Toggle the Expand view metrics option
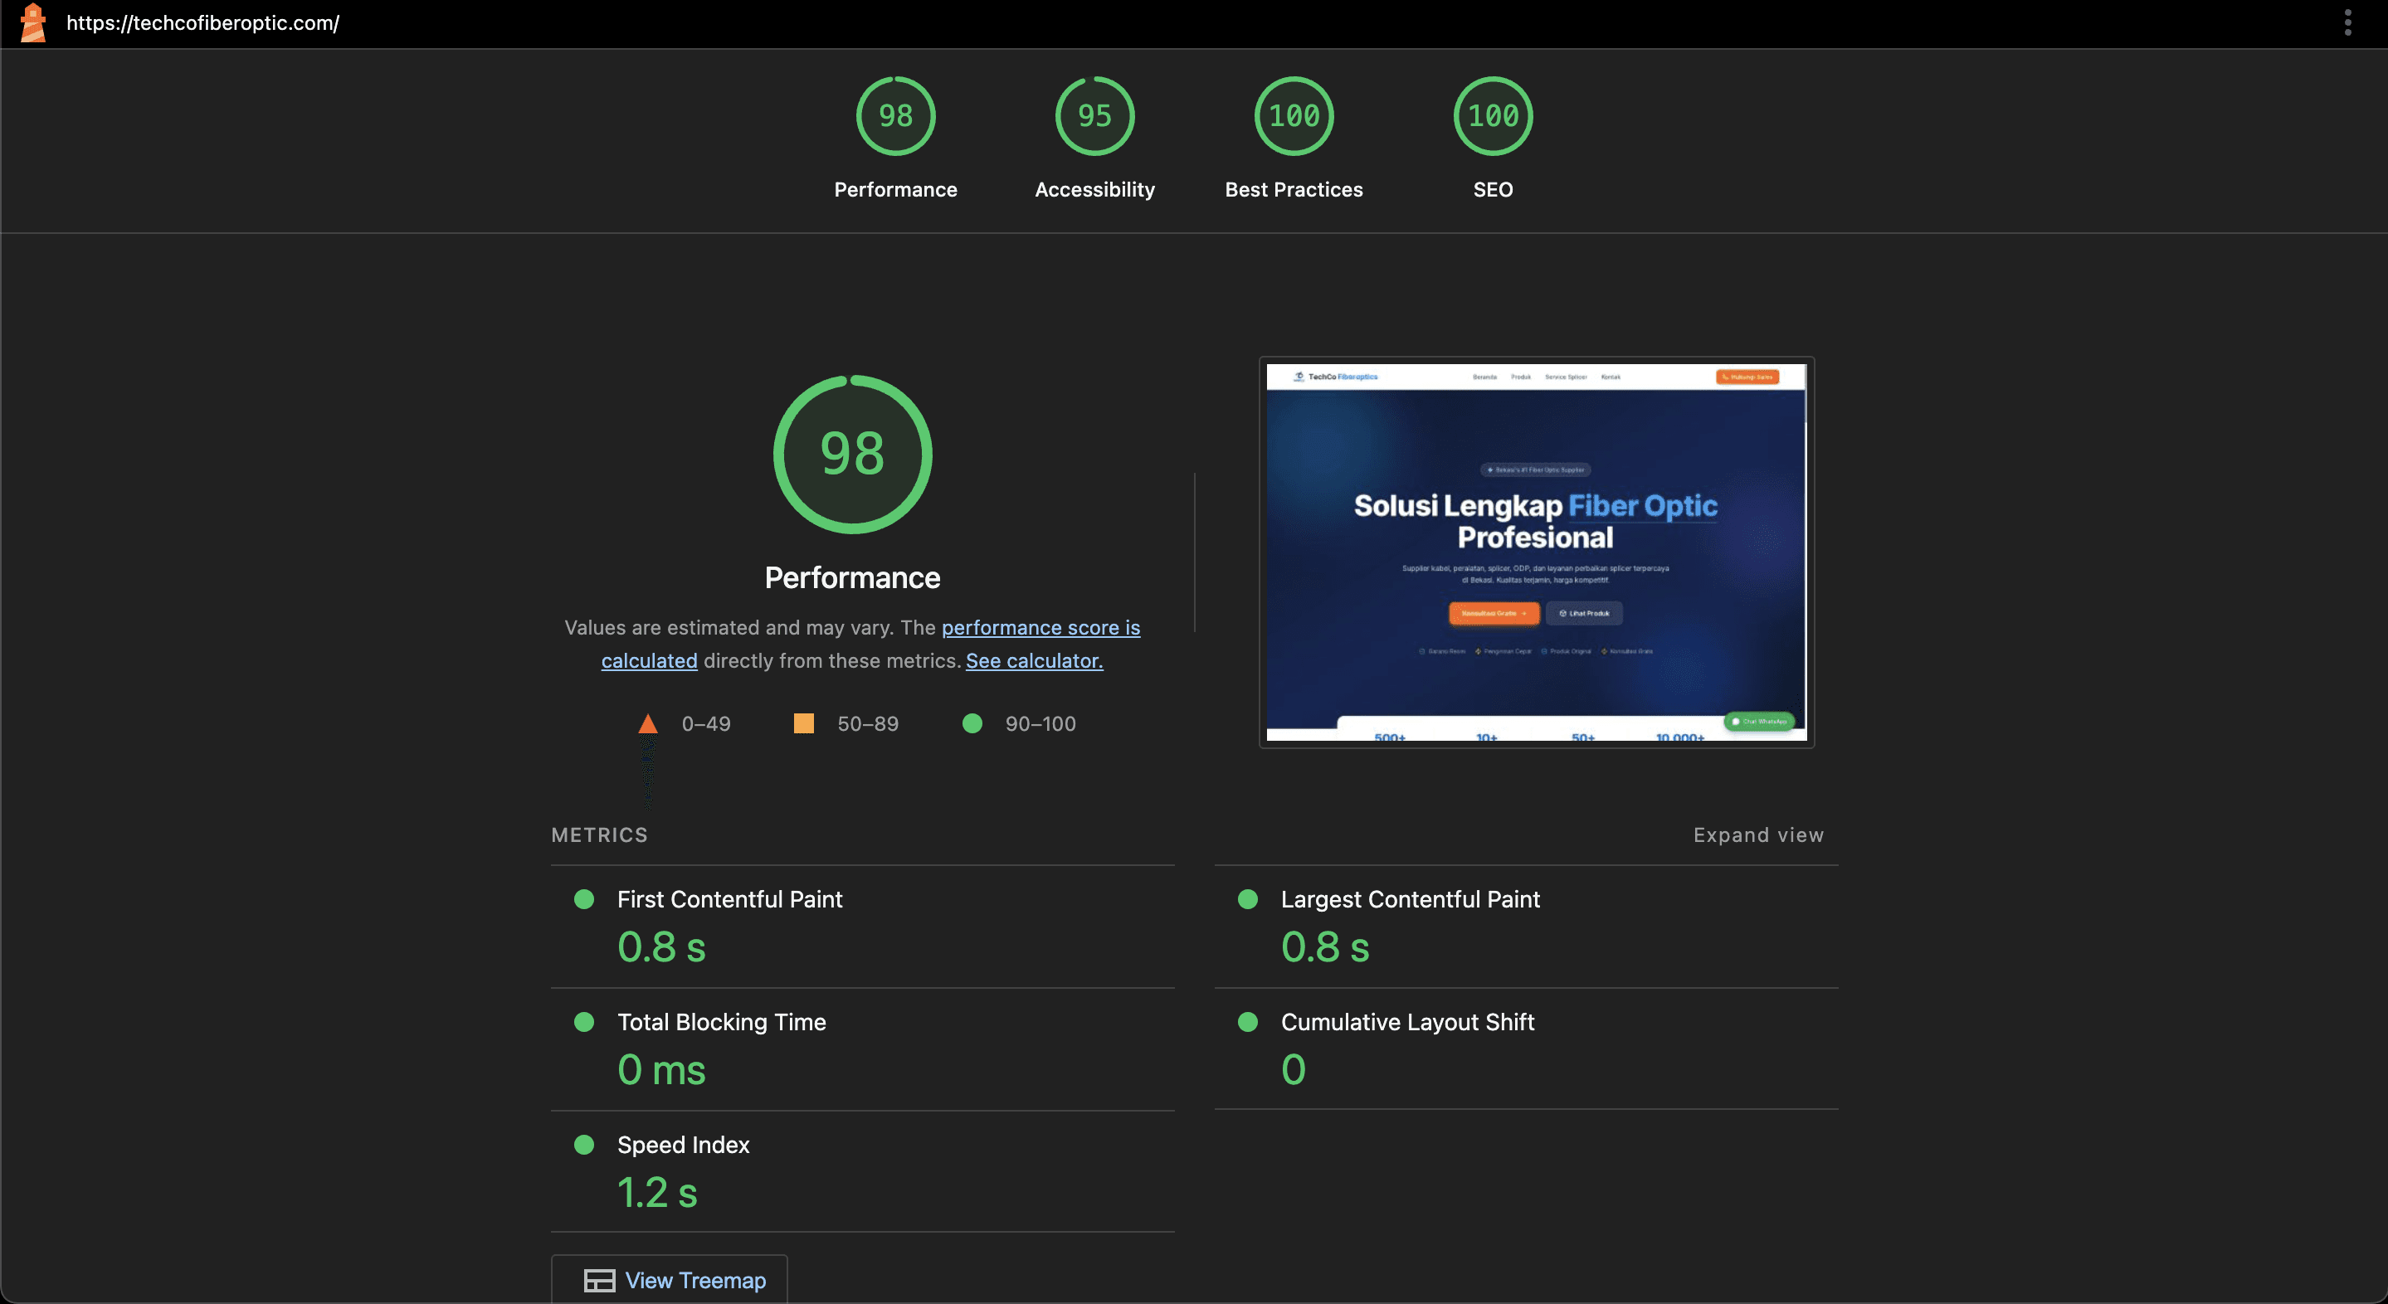2388x1304 pixels. pyautogui.click(x=1757, y=835)
